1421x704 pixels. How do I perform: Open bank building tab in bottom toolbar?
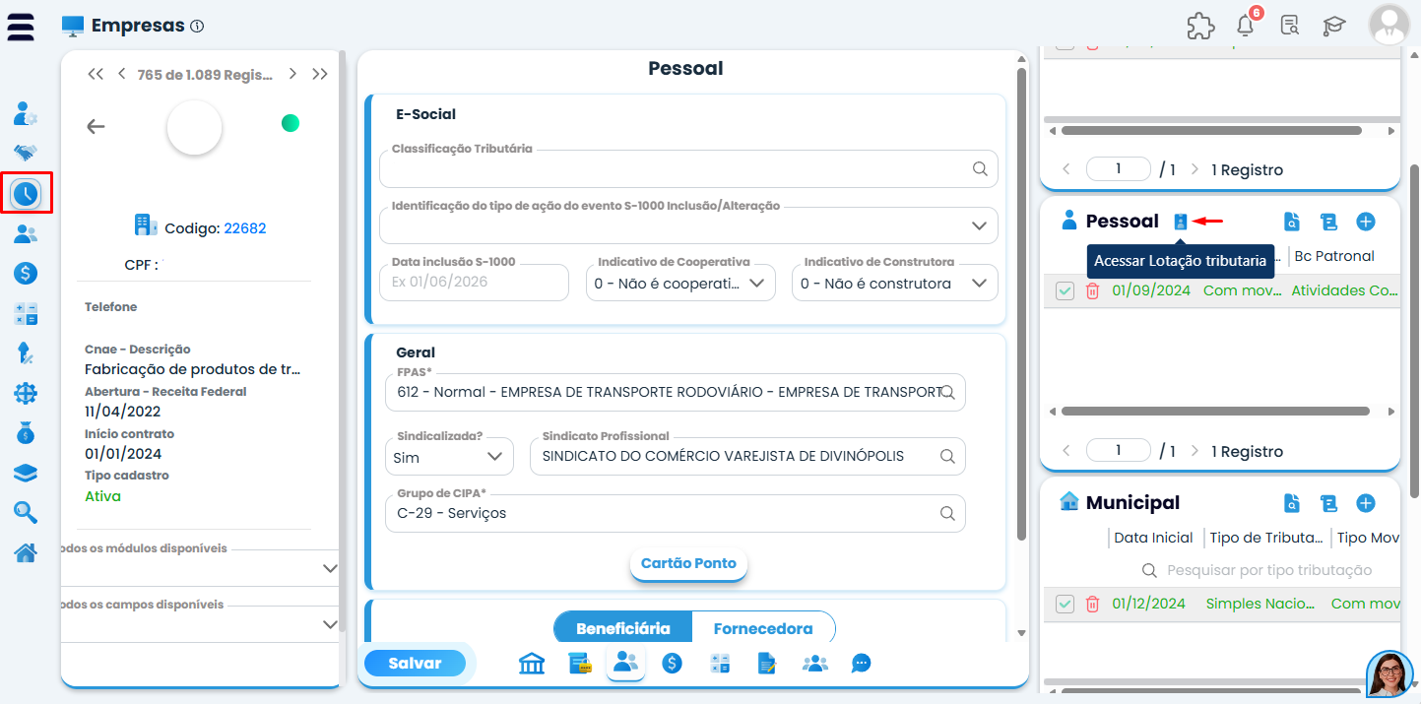pos(532,664)
